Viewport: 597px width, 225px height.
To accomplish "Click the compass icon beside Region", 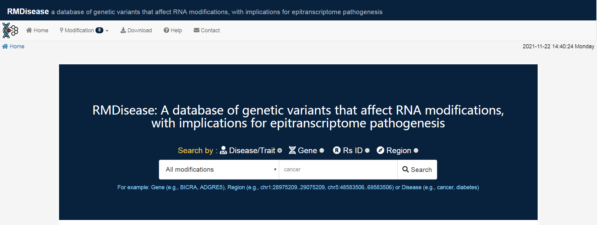I will [x=380, y=150].
